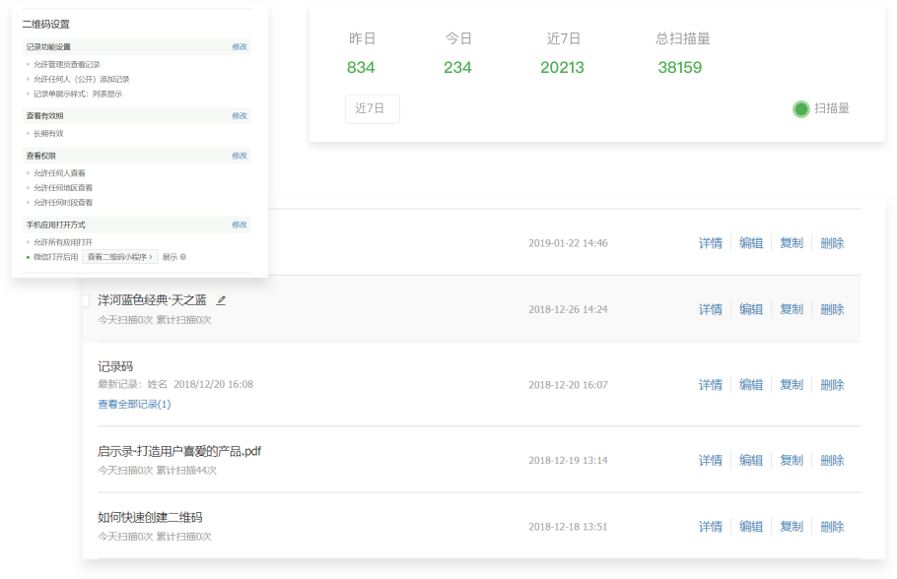Screen dimensions: 897x579
Task: Click 复制 for 如何快速创建二维码
Action: coord(792,527)
